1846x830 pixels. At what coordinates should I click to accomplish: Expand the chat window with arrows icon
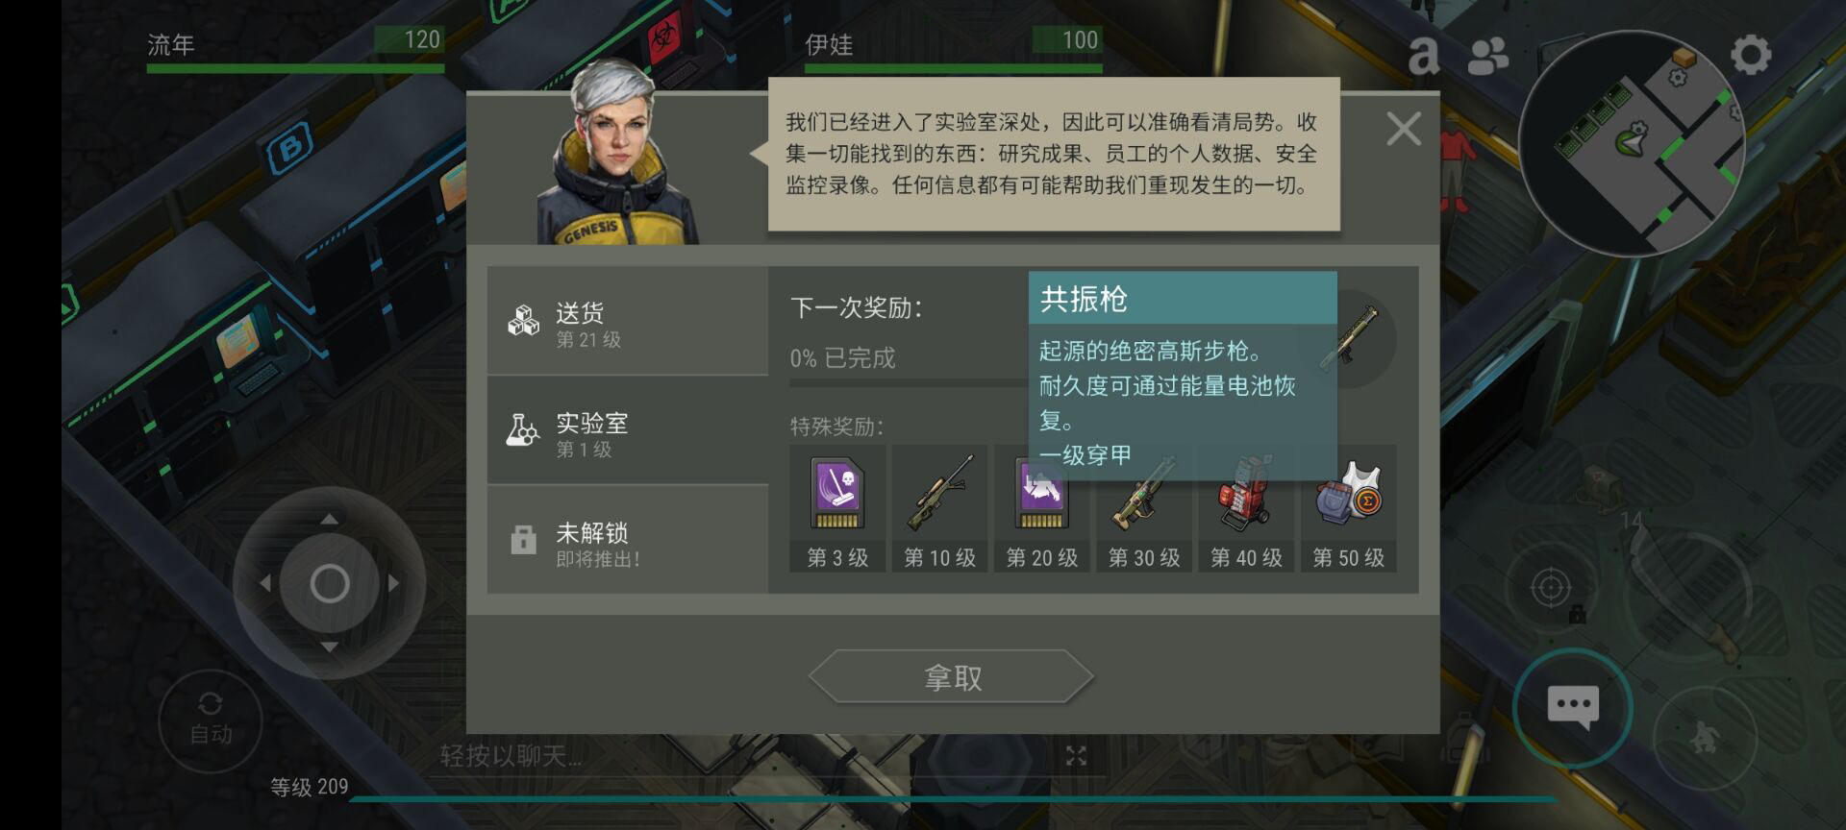coord(1076,756)
